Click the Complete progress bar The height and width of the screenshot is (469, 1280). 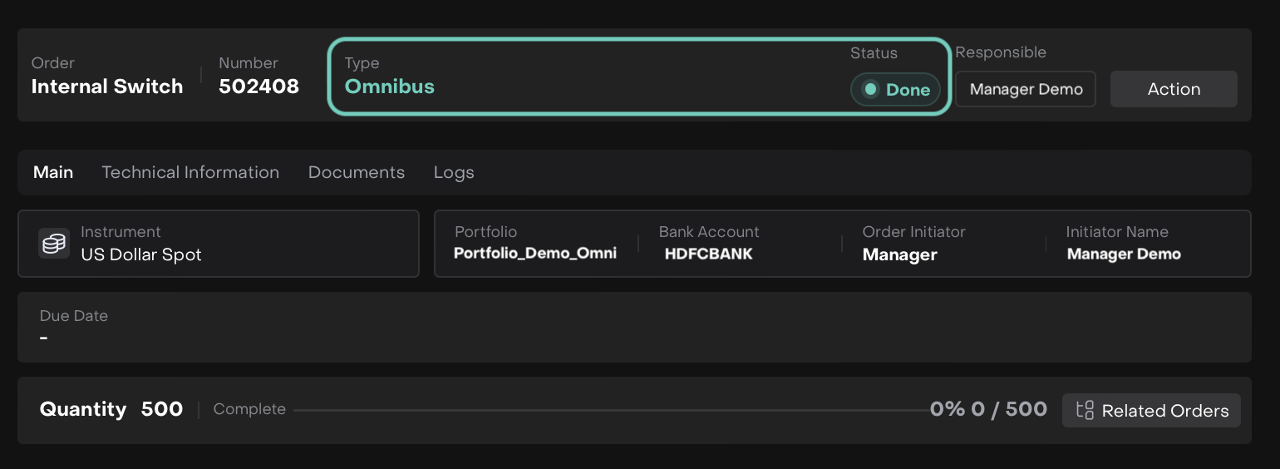611,410
